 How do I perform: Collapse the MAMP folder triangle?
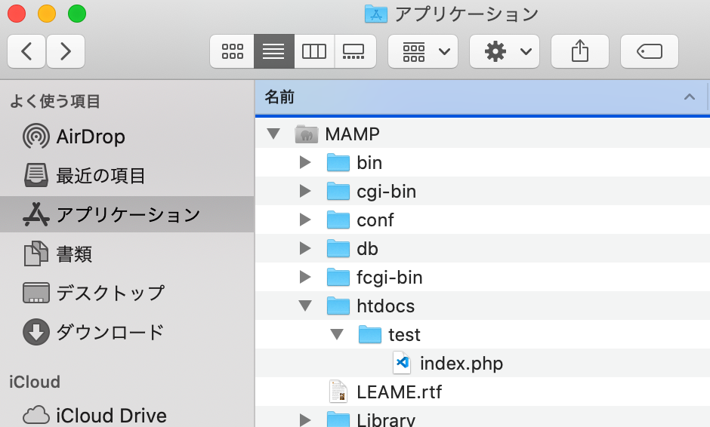click(x=273, y=134)
